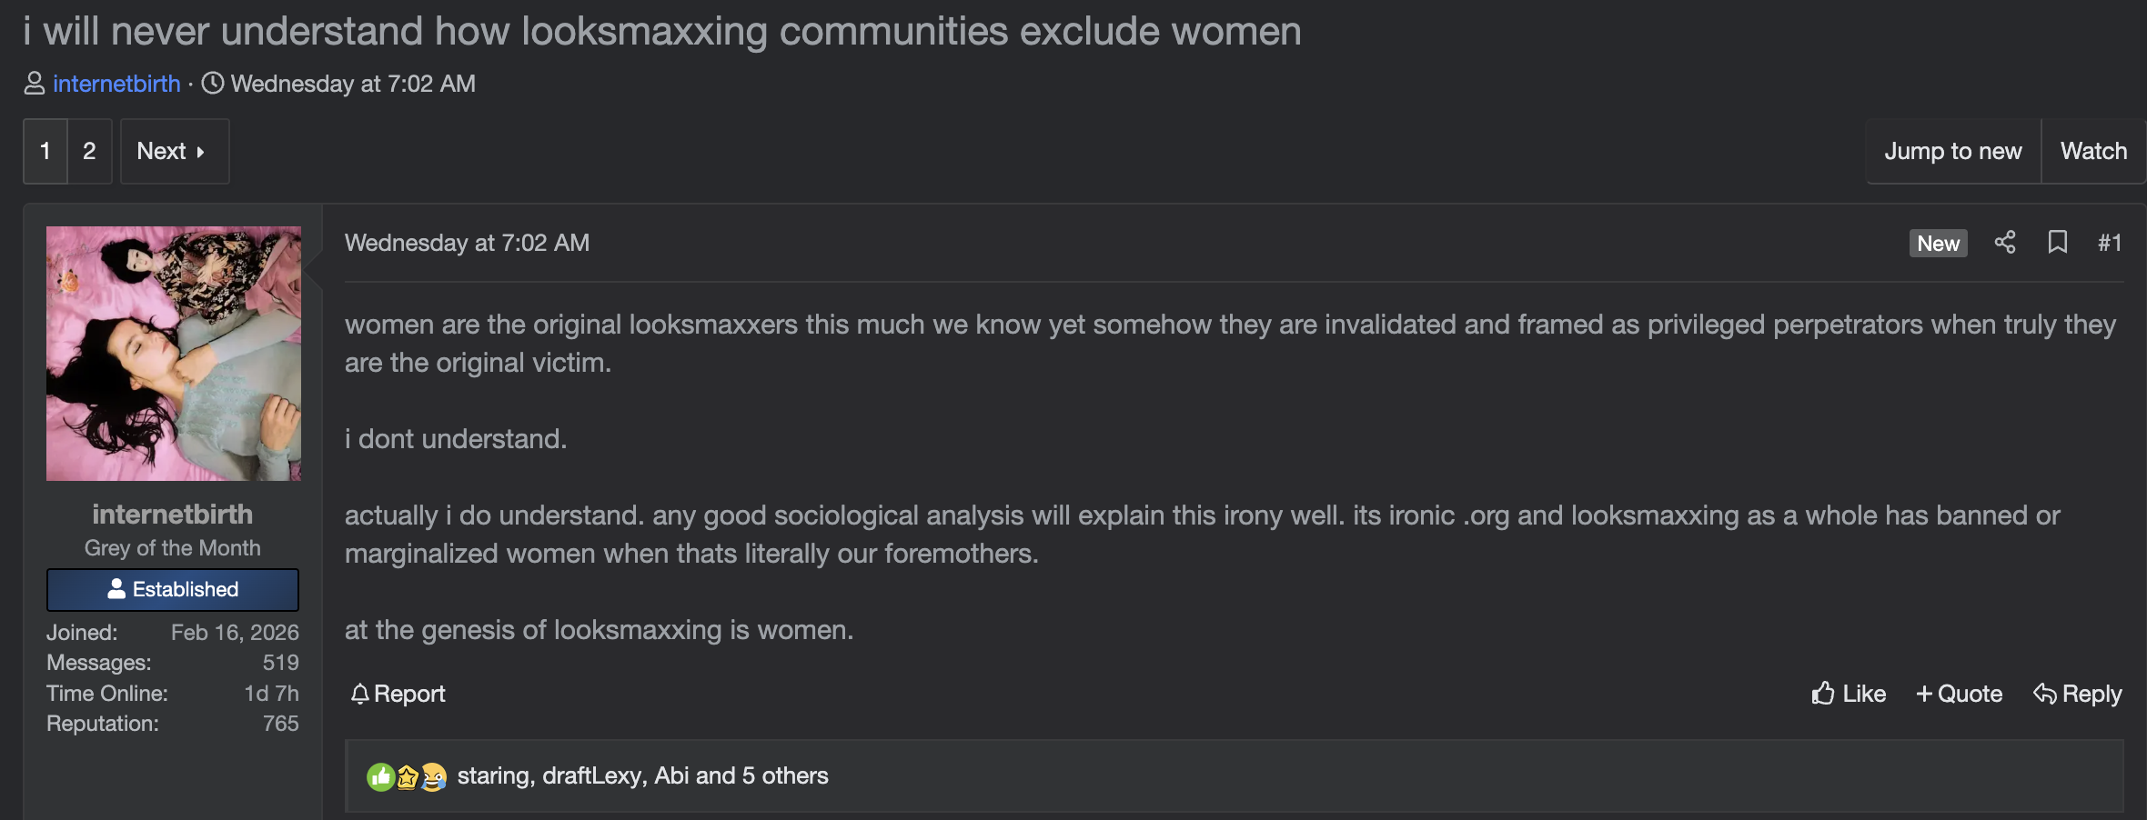Image resolution: width=2147 pixels, height=820 pixels.
Task: Toggle Watch for this thread
Action: click(2093, 151)
